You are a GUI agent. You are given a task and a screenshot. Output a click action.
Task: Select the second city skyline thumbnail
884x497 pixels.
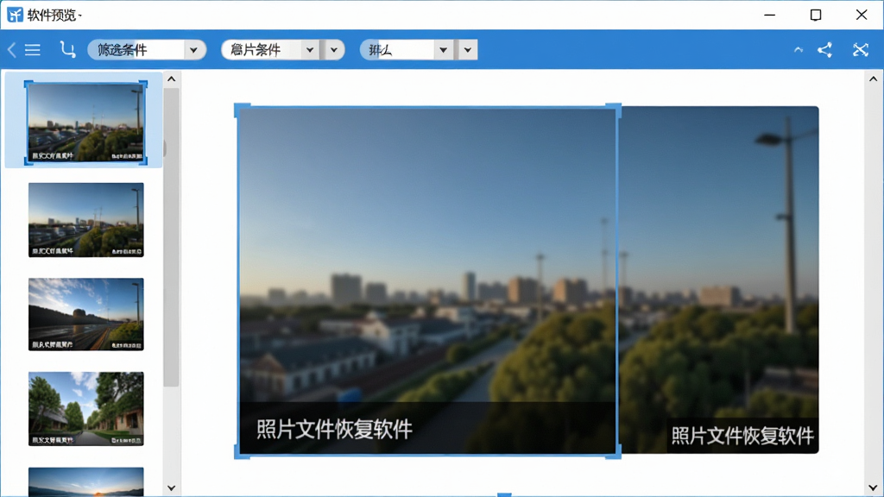click(86, 220)
